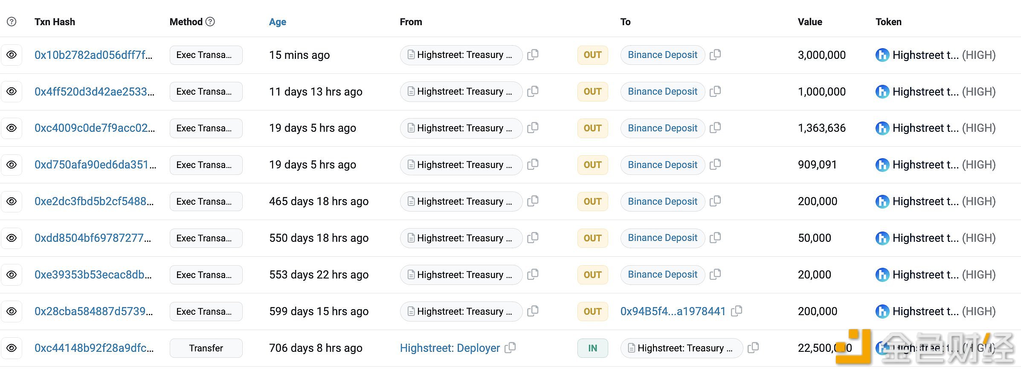Toggle the eye preview for transaction 0xc44148b92f28a9dfc
Image resolution: width=1021 pixels, height=371 pixels.
point(12,348)
